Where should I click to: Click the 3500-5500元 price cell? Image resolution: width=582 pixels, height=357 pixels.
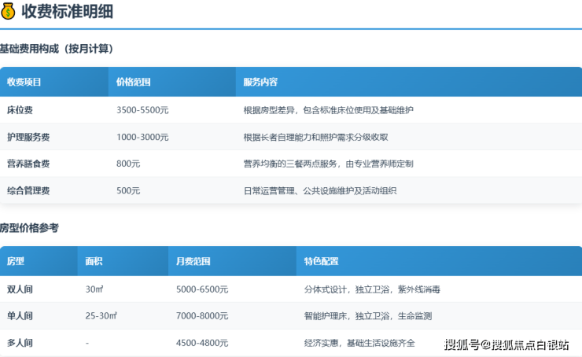click(142, 110)
